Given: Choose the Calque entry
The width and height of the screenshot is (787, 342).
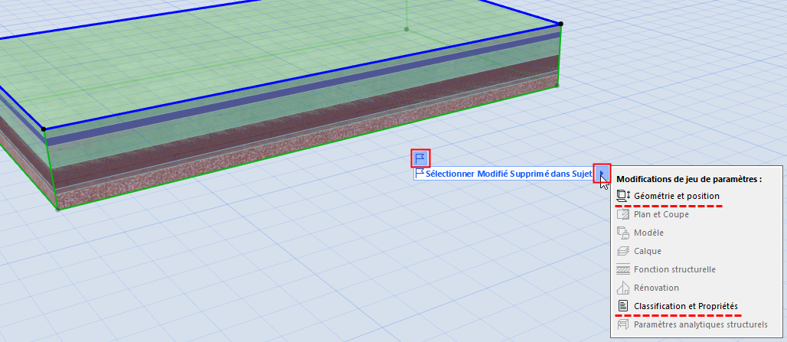Looking at the screenshot, I should [x=648, y=251].
